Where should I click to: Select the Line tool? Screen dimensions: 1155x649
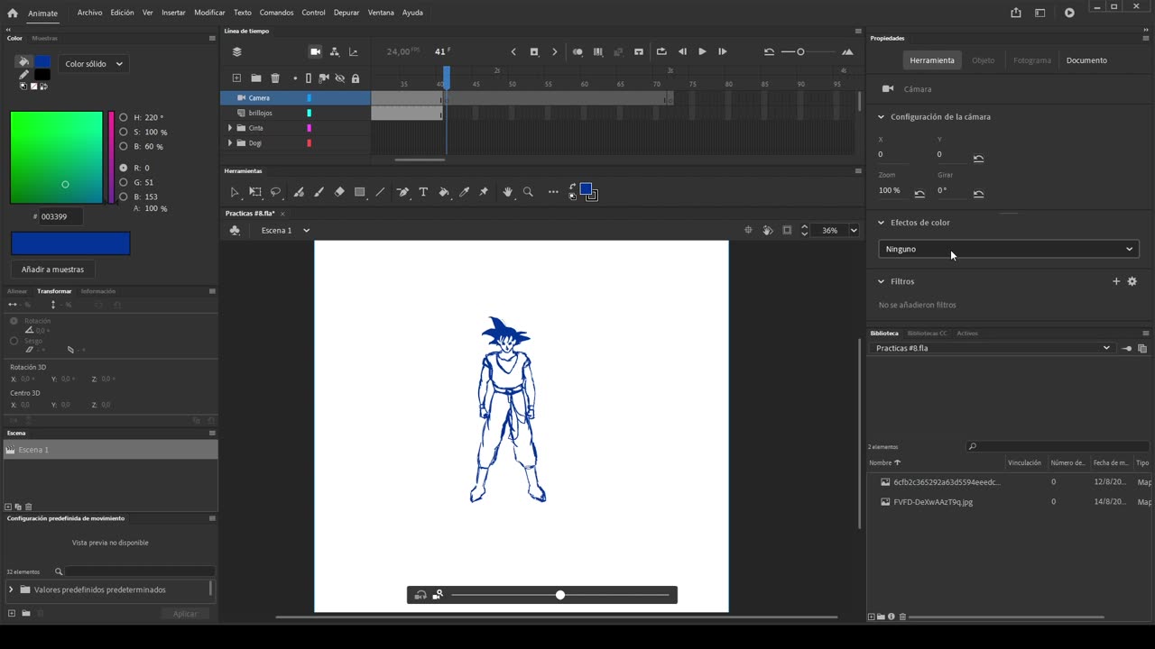(x=380, y=192)
